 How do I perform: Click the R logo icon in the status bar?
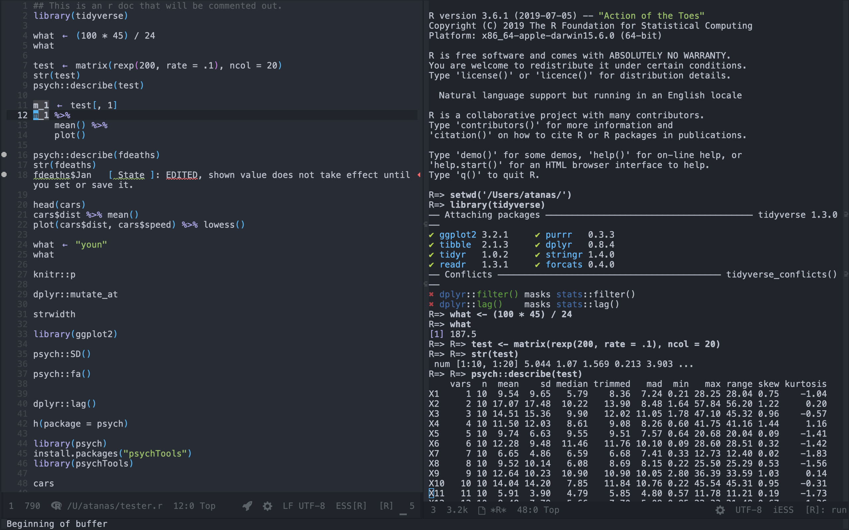(x=56, y=506)
